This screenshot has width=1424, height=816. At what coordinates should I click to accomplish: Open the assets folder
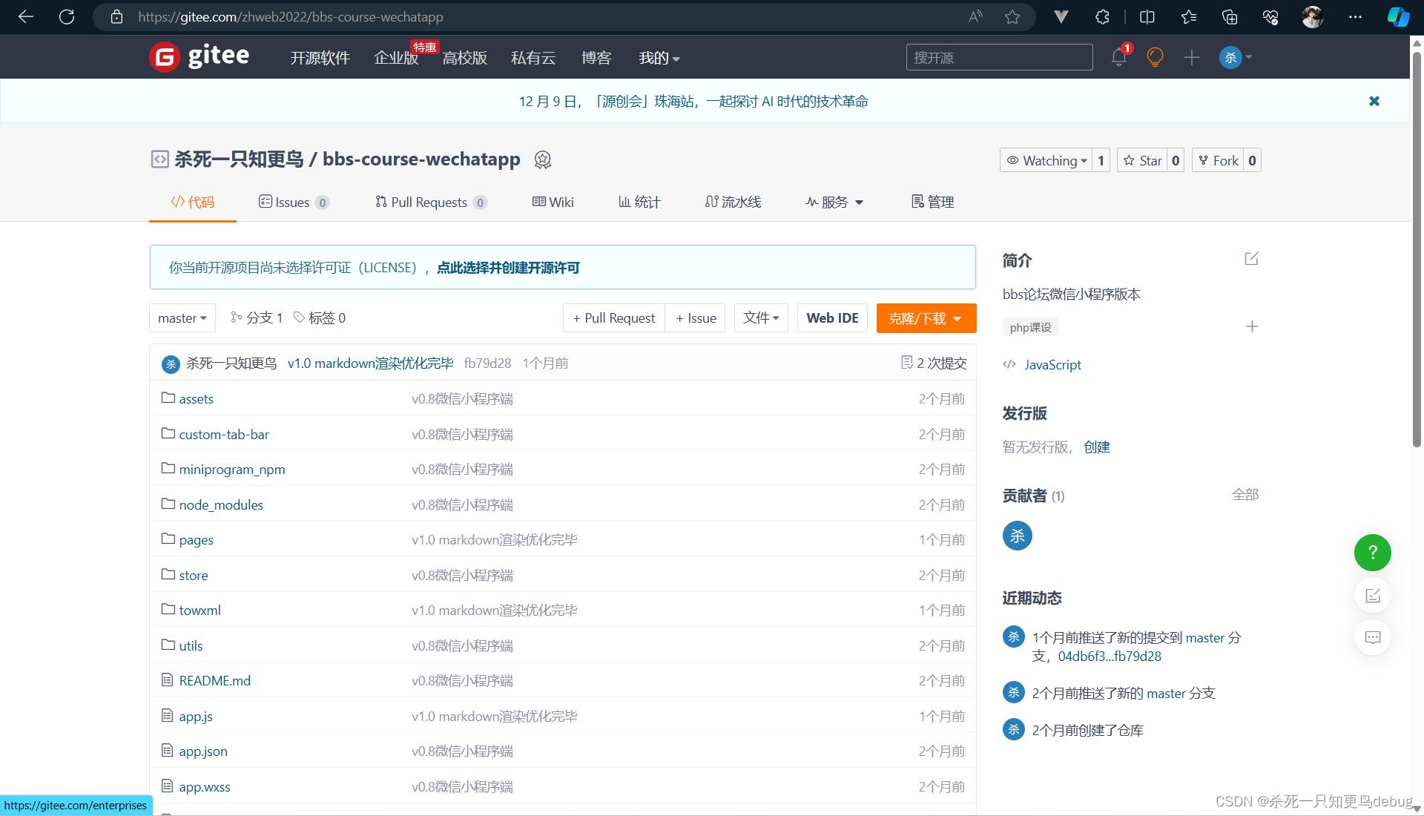tap(196, 398)
